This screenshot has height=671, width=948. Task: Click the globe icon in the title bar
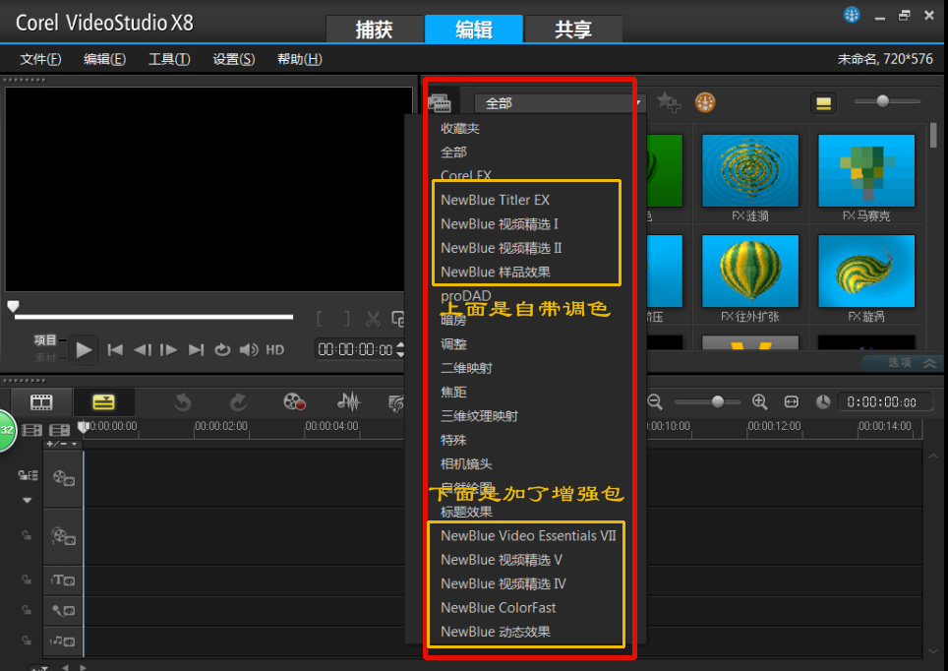852,15
